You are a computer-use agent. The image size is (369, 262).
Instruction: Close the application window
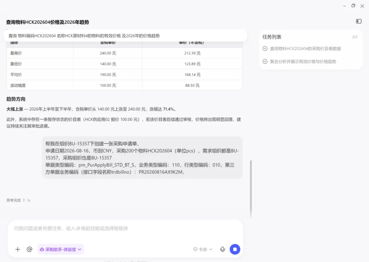(362, 6)
